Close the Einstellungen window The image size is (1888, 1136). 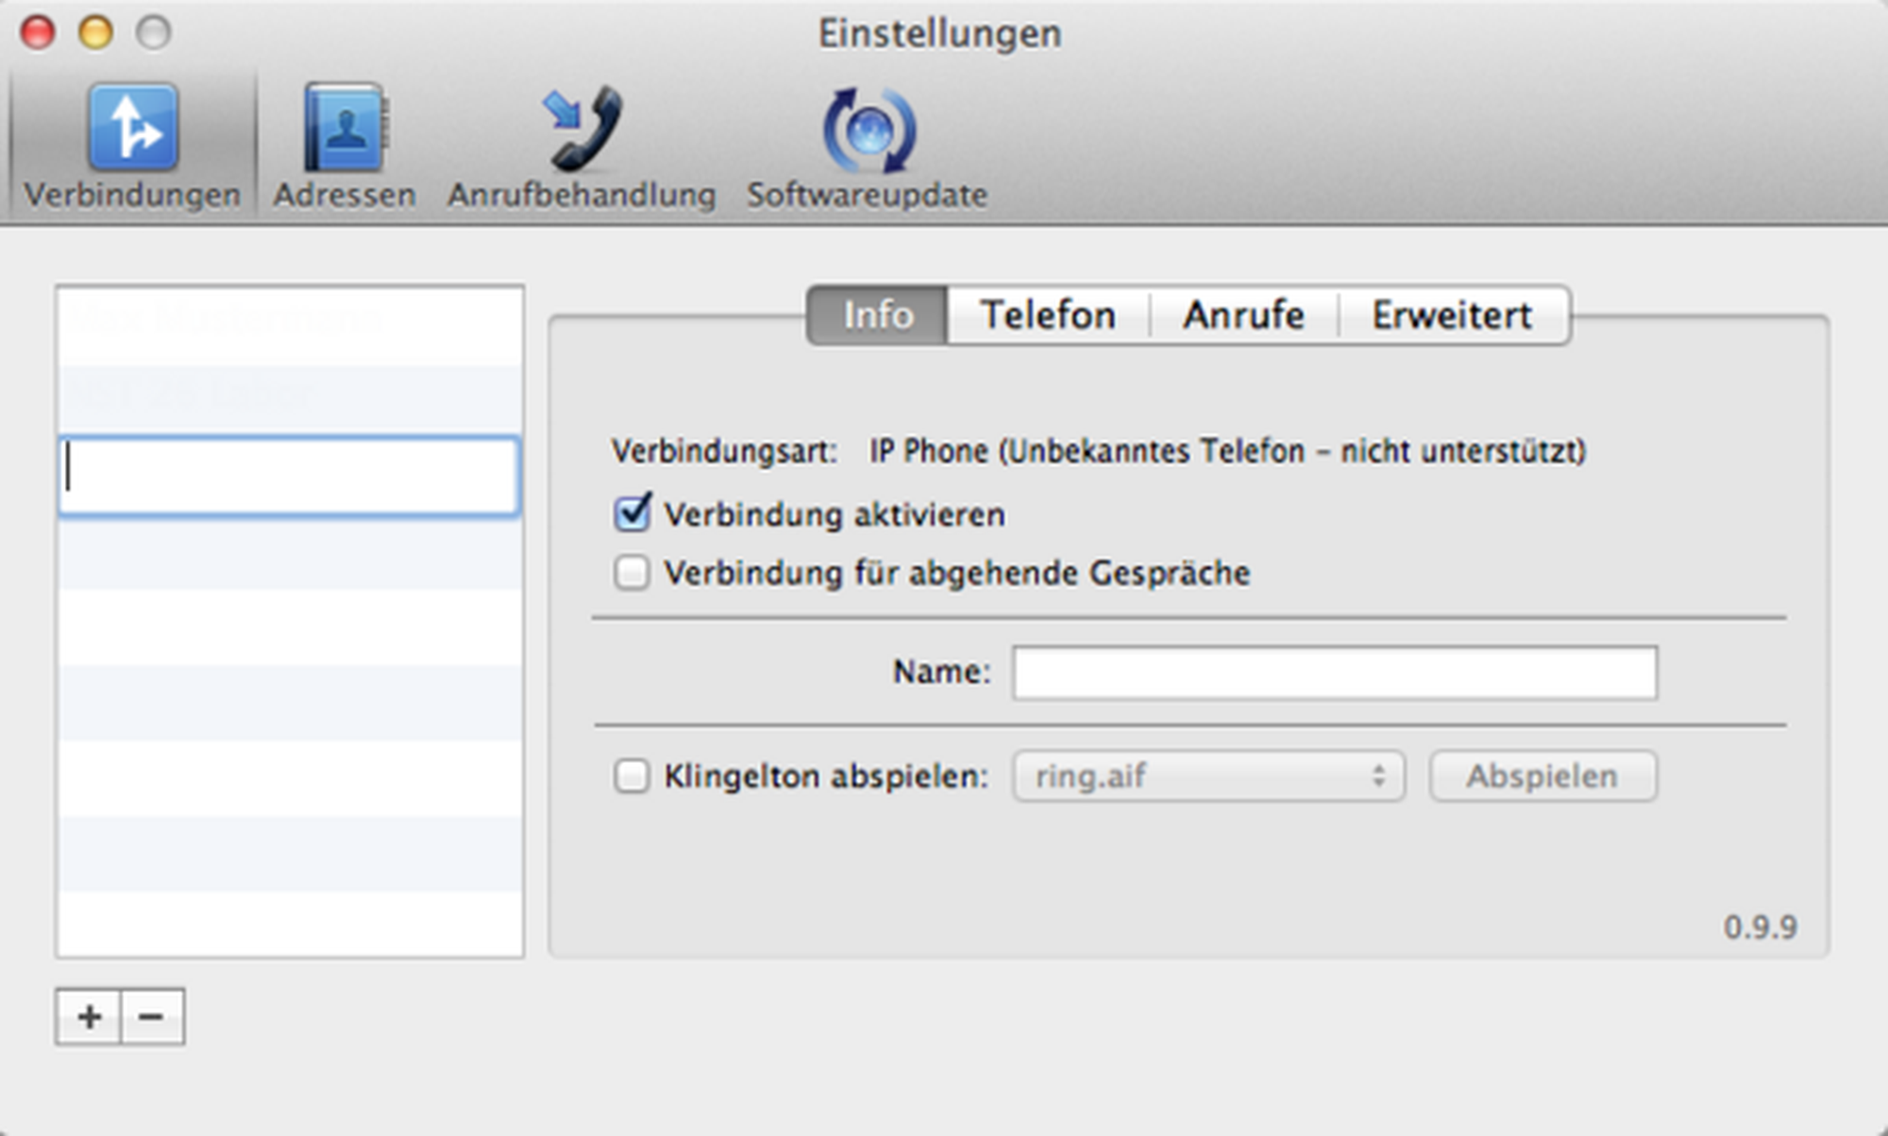click(38, 33)
